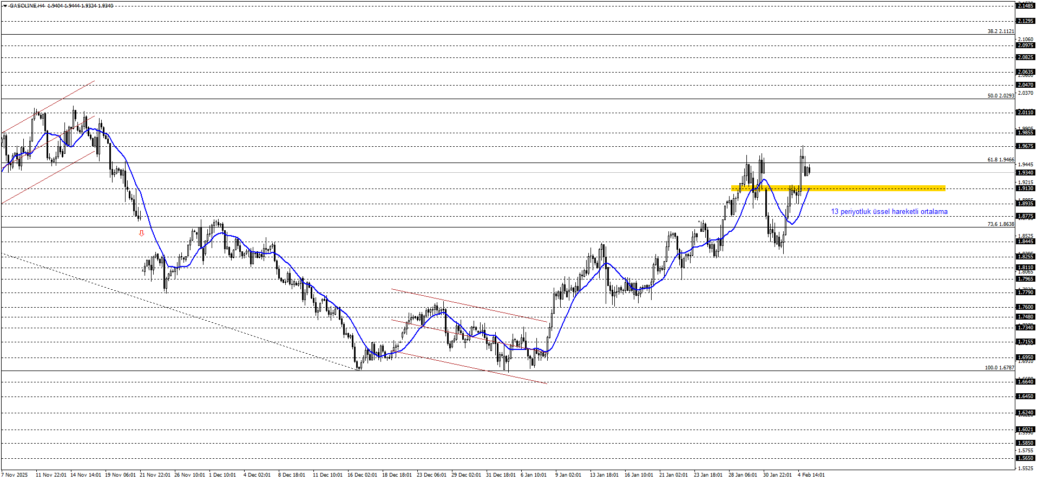The height and width of the screenshot is (481, 1037).
Task: Click the '13 periyotluk üssel hareketli ortalama' text label
Action: pyautogui.click(x=889, y=212)
